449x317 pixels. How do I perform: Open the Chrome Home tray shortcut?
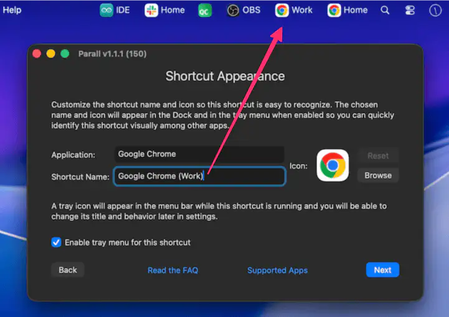[x=347, y=10]
